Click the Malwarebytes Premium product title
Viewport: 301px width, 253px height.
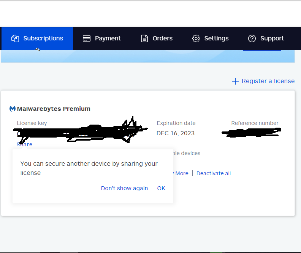click(54, 109)
